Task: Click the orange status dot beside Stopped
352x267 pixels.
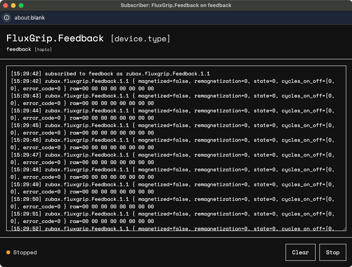Action: (x=9, y=253)
